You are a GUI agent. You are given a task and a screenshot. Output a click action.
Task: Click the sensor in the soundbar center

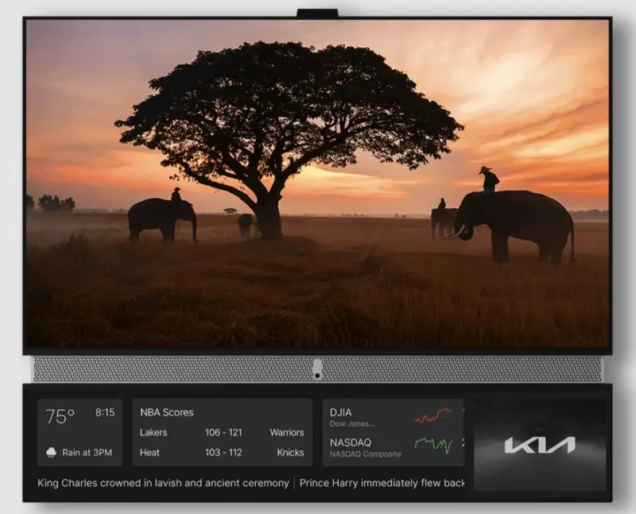[x=317, y=369]
